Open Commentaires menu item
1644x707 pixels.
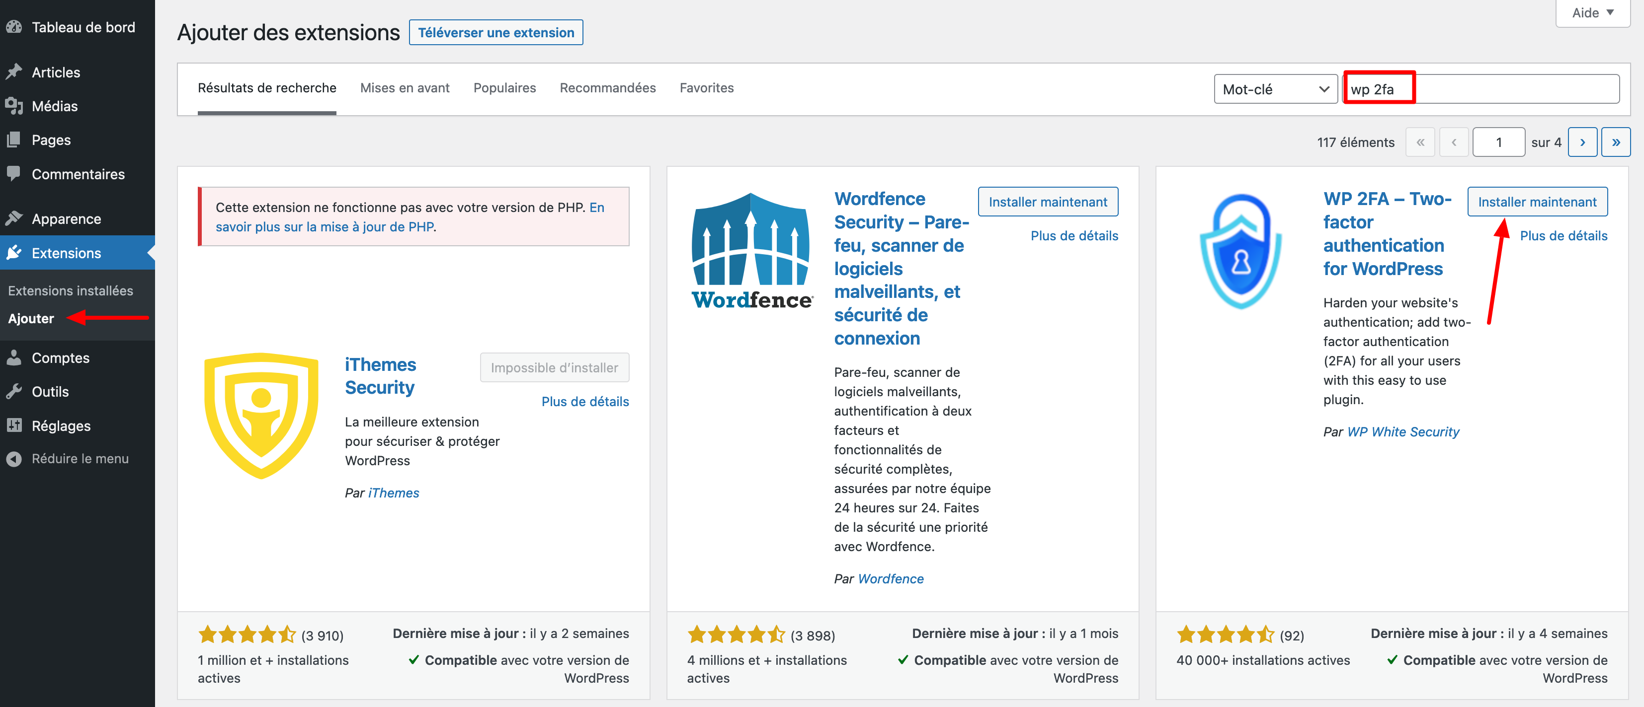[77, 173]
